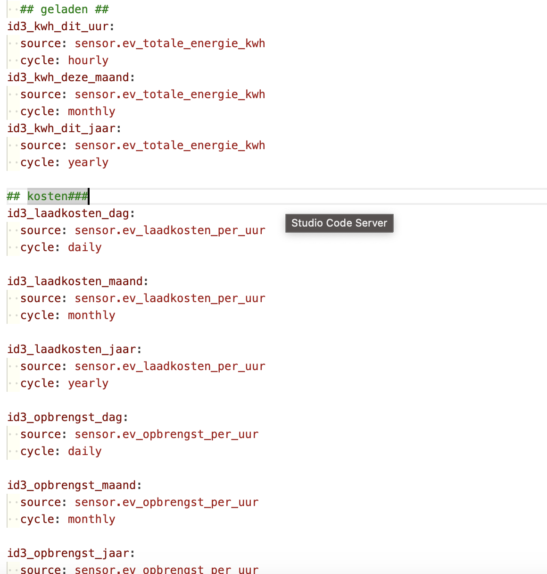Click the 'Studio Code Server' tooltip
Viewport: 547px width, 574px height.
pyautogui.click(x=339, y=223)
